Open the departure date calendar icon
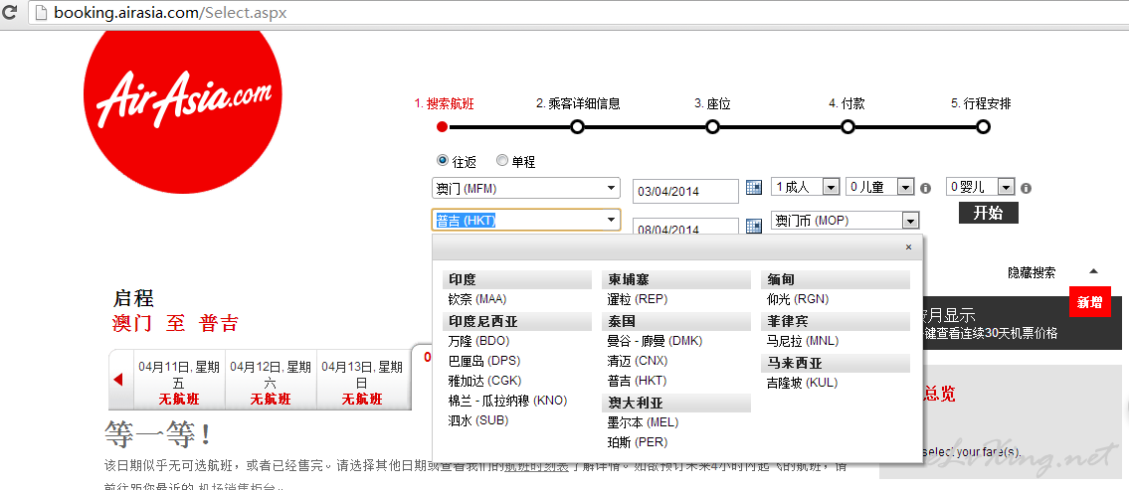The image size is (1129, 490). point(753,188)
